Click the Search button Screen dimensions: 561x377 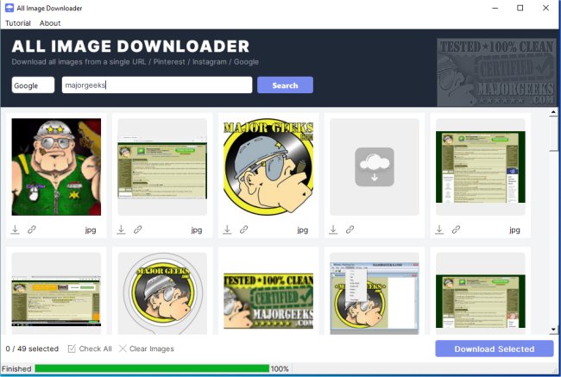(285, 85)
